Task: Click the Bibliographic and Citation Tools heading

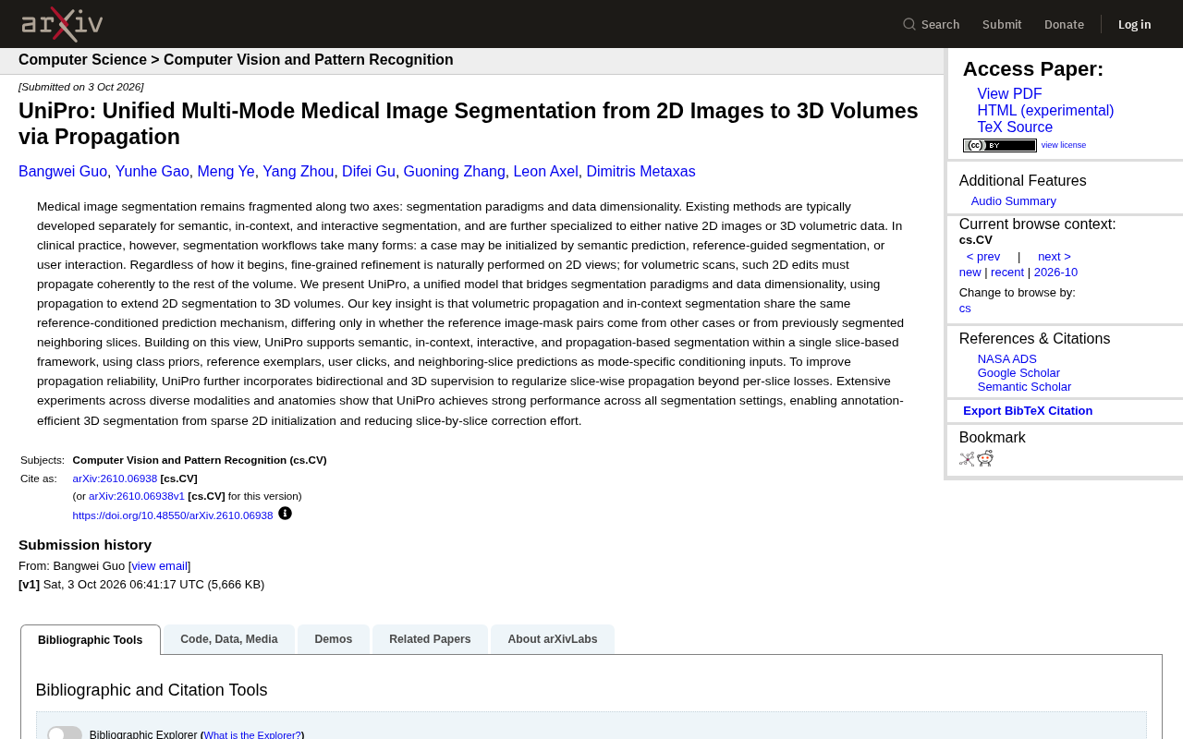Action: (152, 690)
